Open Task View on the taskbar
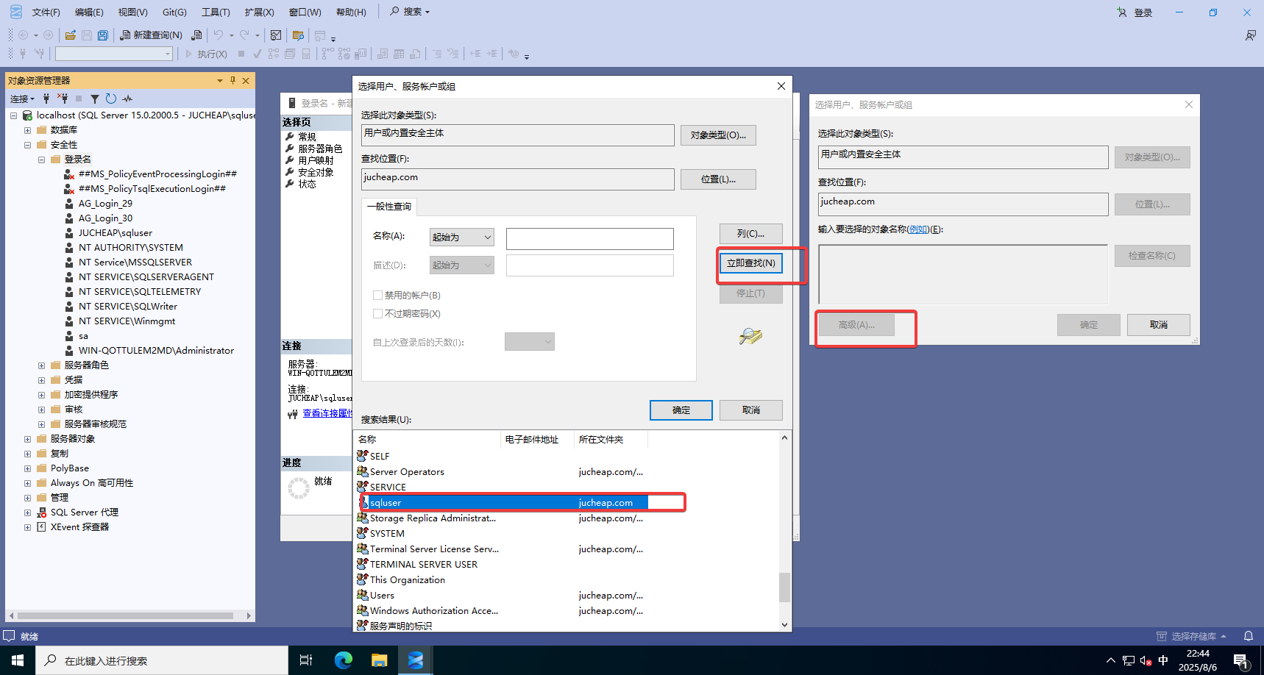Image resolution: width=1264 pixels, height=675 pixels. (306, 660)
